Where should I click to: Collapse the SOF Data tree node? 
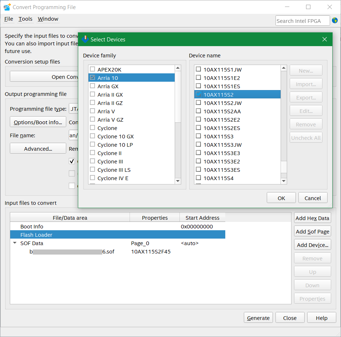15,243
